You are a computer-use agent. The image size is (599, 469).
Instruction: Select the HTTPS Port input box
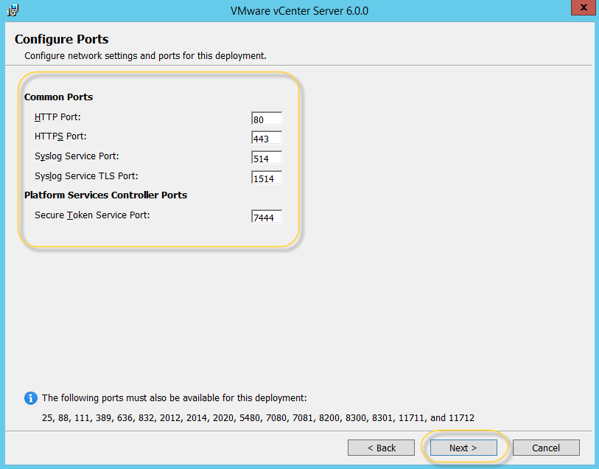[266, 139]
